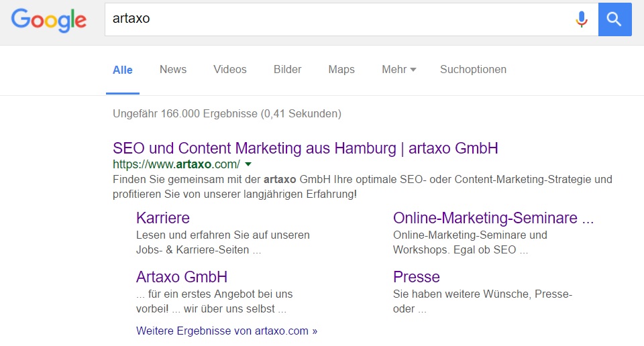This screenshot has height=346, width=644.
Task: Click the Ungefähr 166.000 Ergebnisse text
Action: [227, 114]
